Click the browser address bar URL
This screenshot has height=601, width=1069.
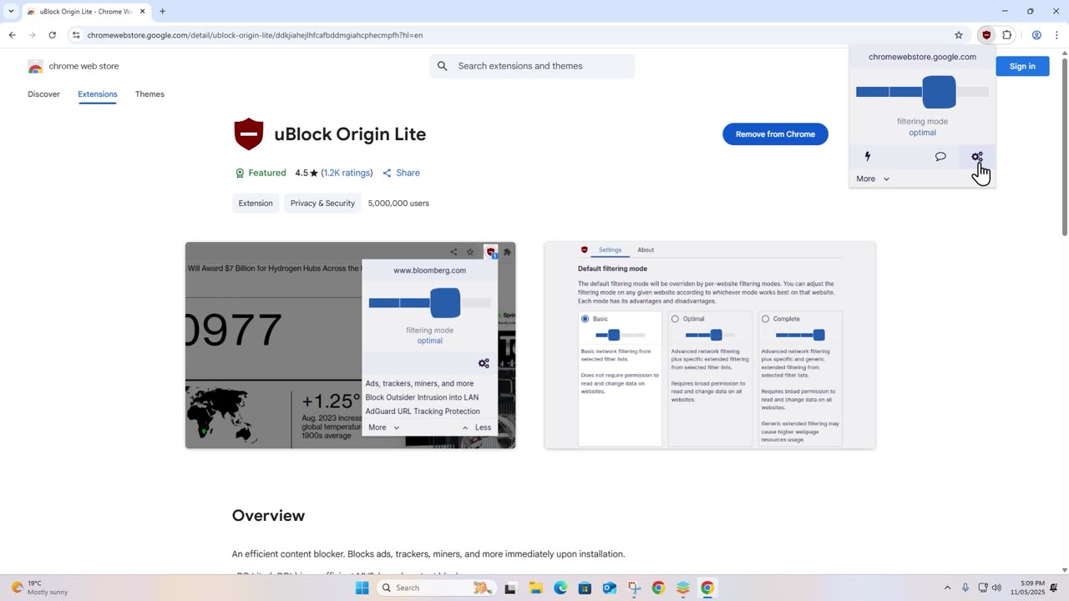[255, 35]
